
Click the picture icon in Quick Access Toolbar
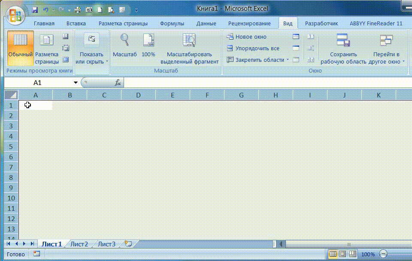tap(122, 10)
